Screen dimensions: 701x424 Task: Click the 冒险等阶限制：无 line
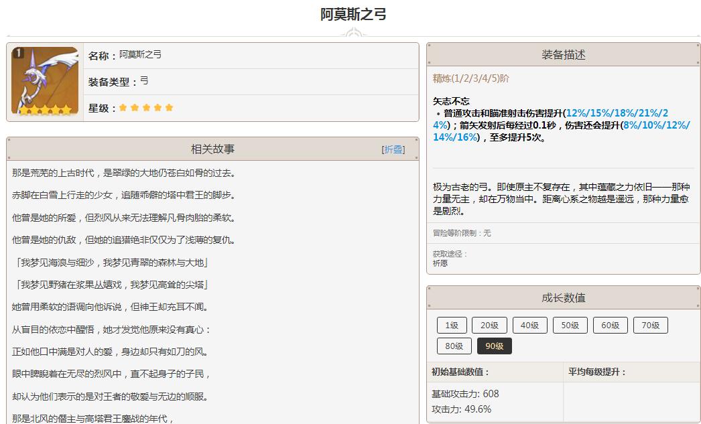(462, 233)
